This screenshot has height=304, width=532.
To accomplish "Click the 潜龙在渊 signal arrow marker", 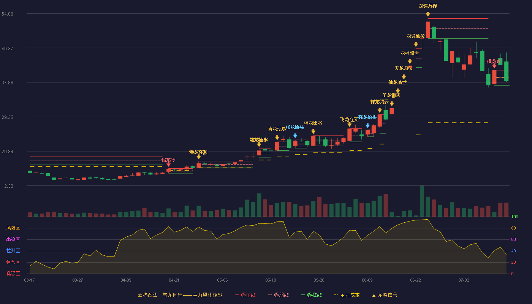I will point(198,157).
